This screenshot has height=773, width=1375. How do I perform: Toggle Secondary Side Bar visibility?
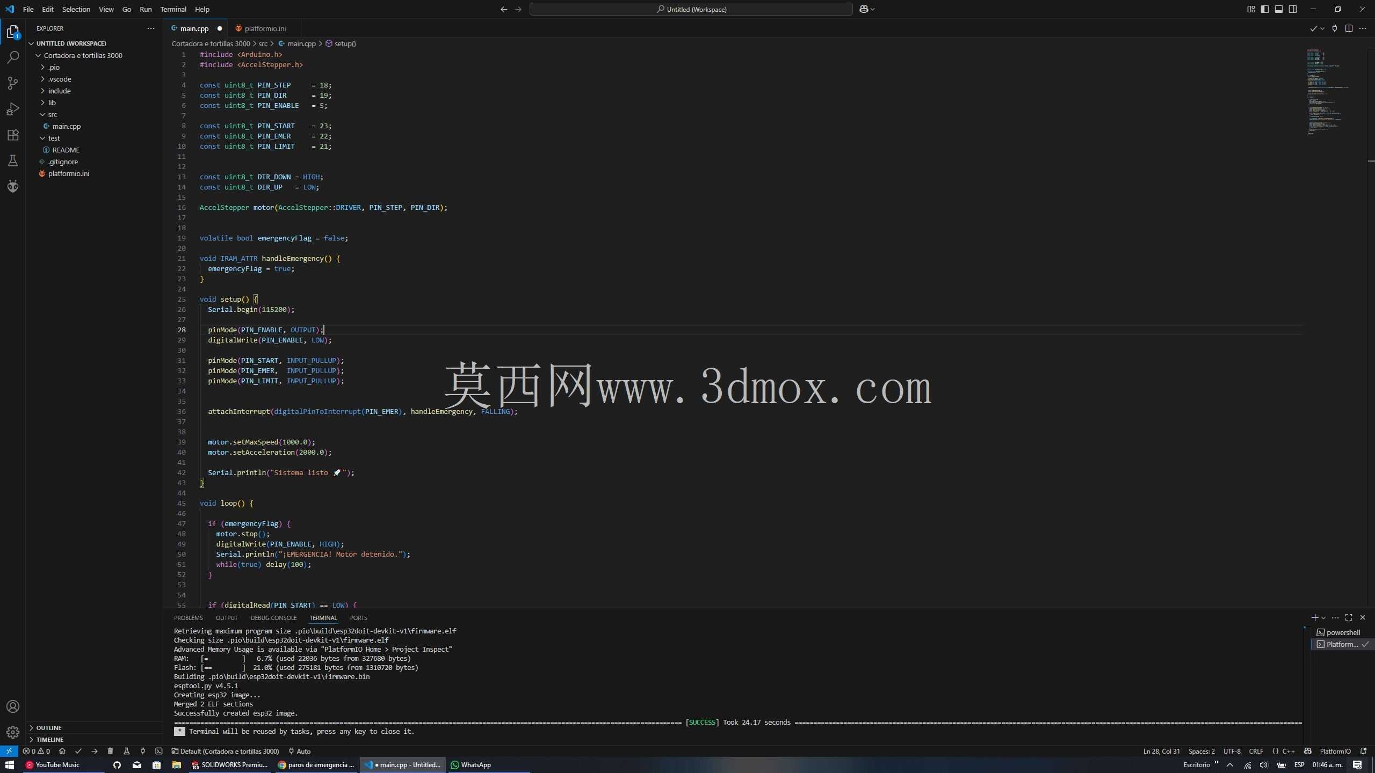click(x=1293, y=9)
